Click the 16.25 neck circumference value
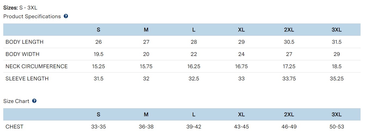This screenshot has width=366, height=138. coord(194,67)
